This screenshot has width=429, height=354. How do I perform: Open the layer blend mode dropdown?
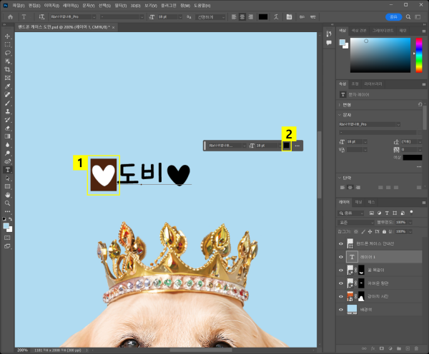pyautogui.click(x=356, y=222)
